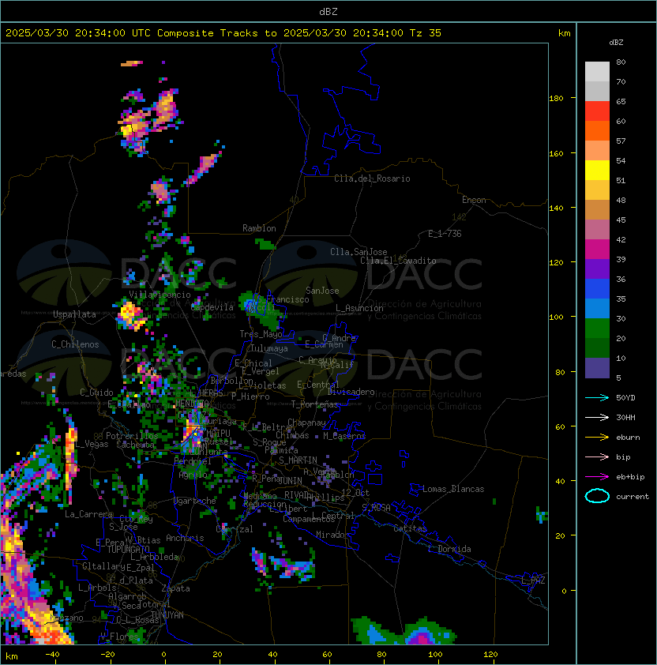Click the royal blue 36–35 dBZ swatch

597,288
